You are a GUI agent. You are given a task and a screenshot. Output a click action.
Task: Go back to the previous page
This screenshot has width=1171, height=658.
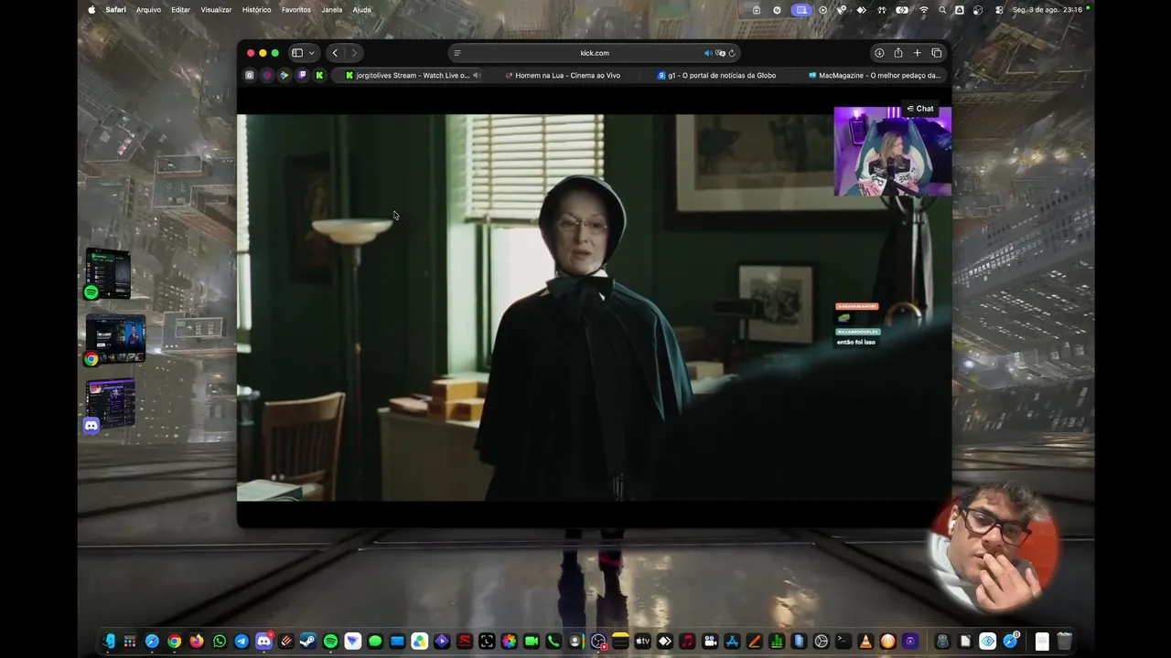(335, 53)
